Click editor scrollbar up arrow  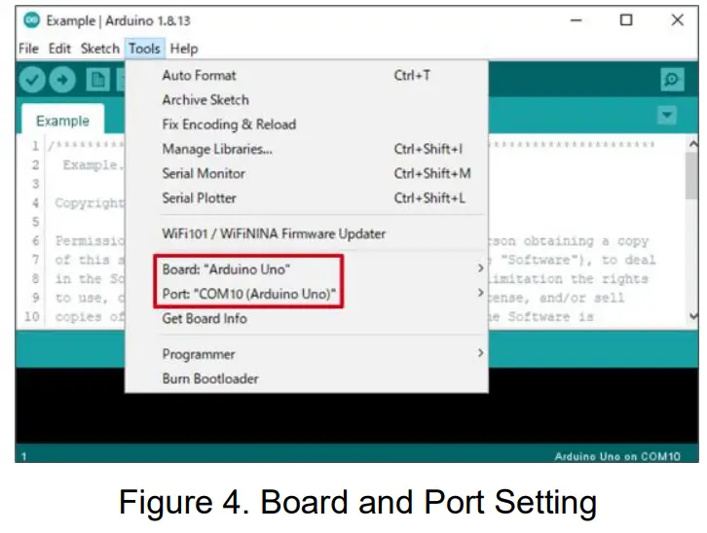tap(693, 144)
